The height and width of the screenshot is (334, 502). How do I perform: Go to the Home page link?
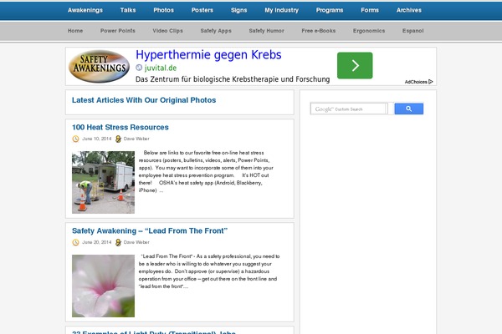(75, 31)
